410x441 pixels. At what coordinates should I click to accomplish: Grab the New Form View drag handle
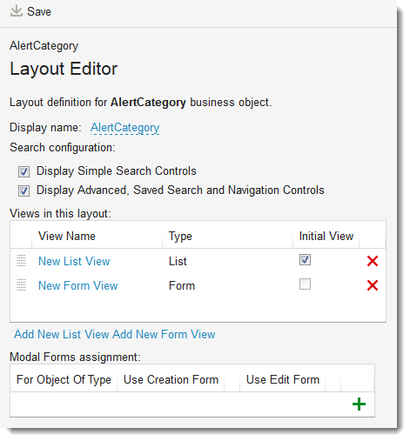coord(21,284)
